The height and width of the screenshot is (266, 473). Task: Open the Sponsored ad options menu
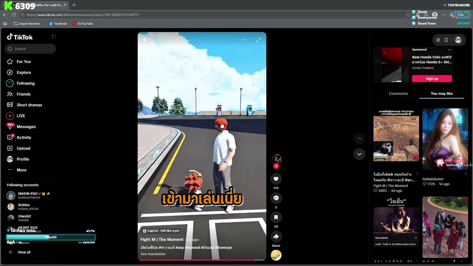point(450,50)
